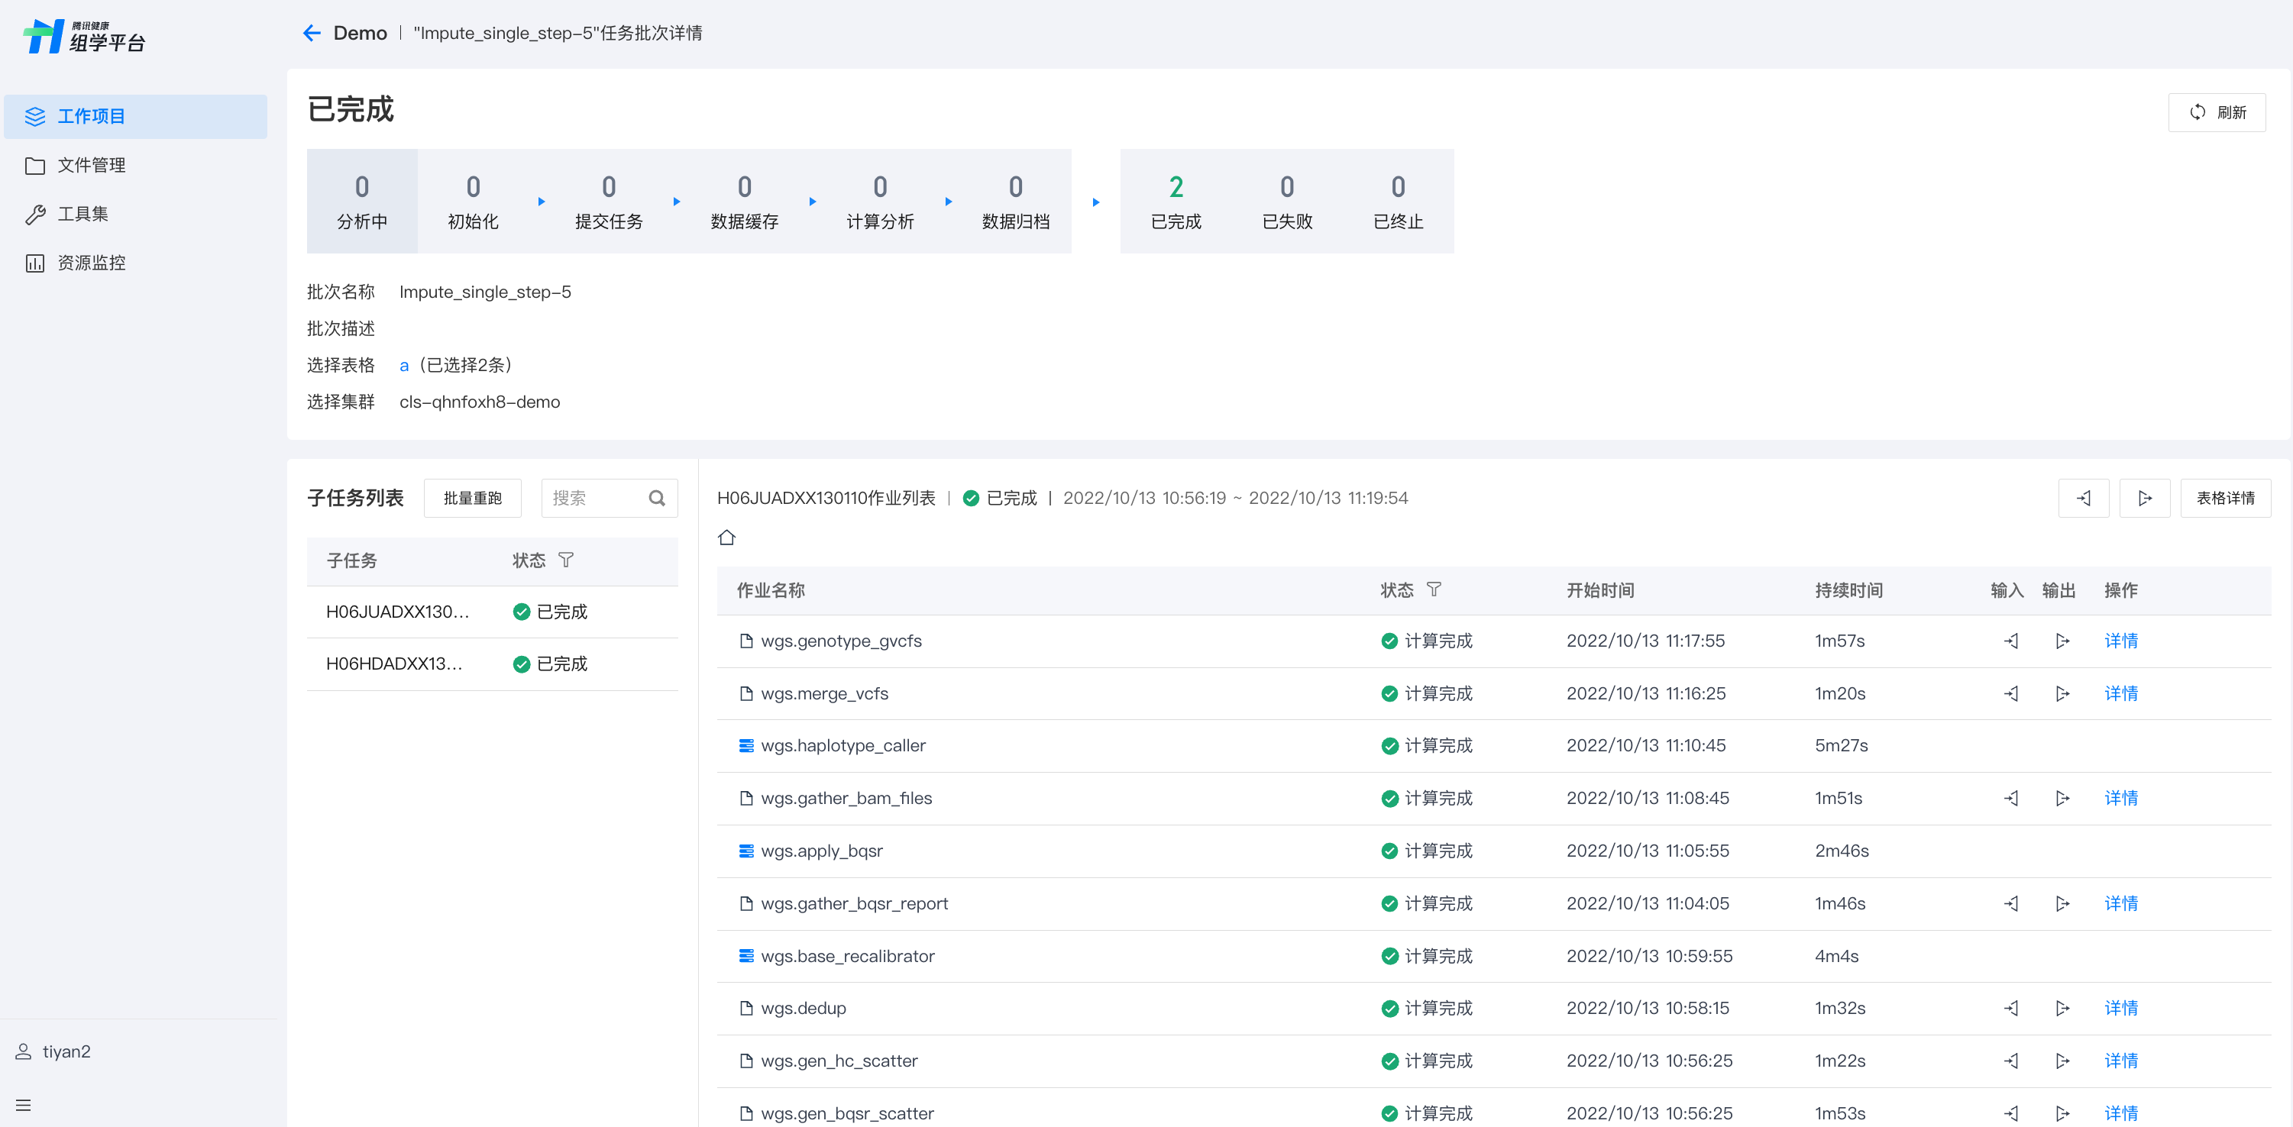The width and height of the screenshot is (2293, 1127).
Task: Click the back arrow next to Demo
Action: (311, 33)
